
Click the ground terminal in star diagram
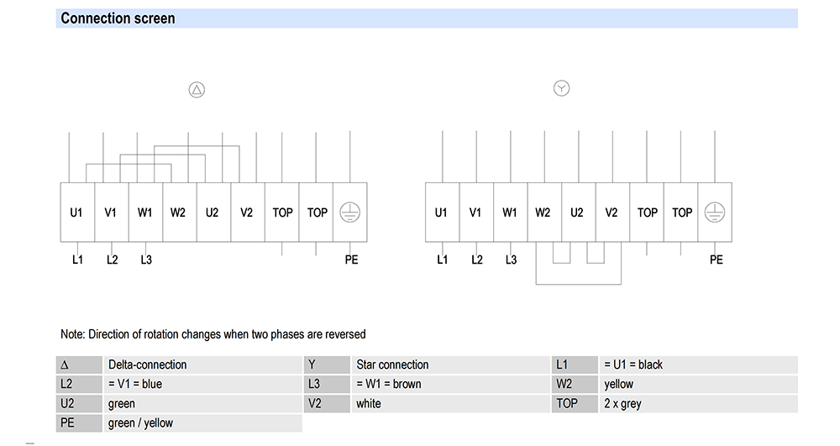pyautogui.click(x=715, y=213)
